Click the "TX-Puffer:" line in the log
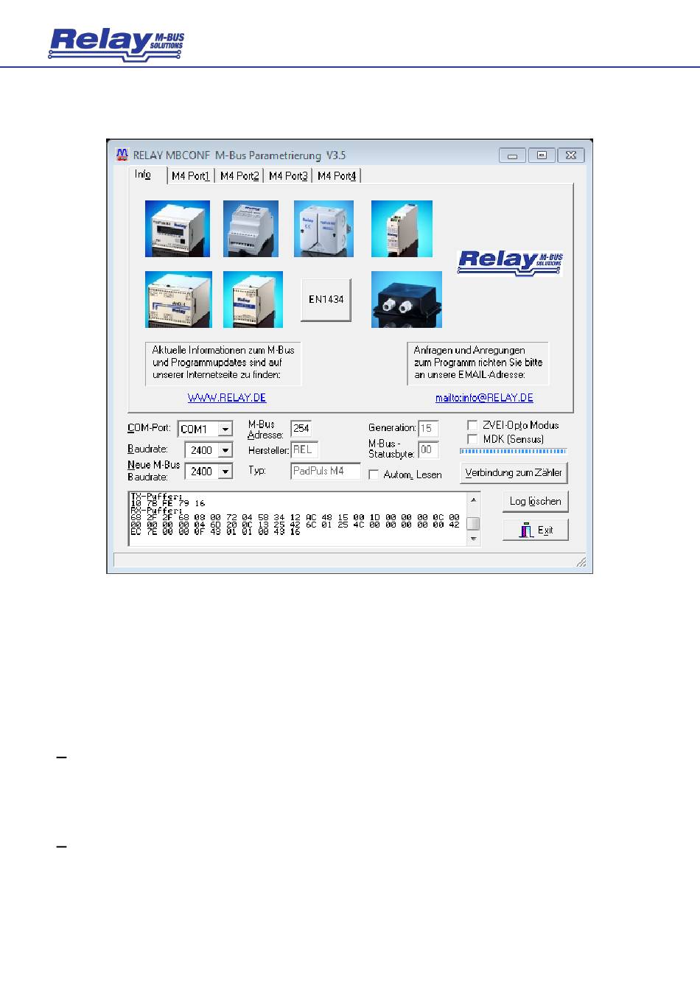This screenshot has height=991, width=700. [155, 497]
